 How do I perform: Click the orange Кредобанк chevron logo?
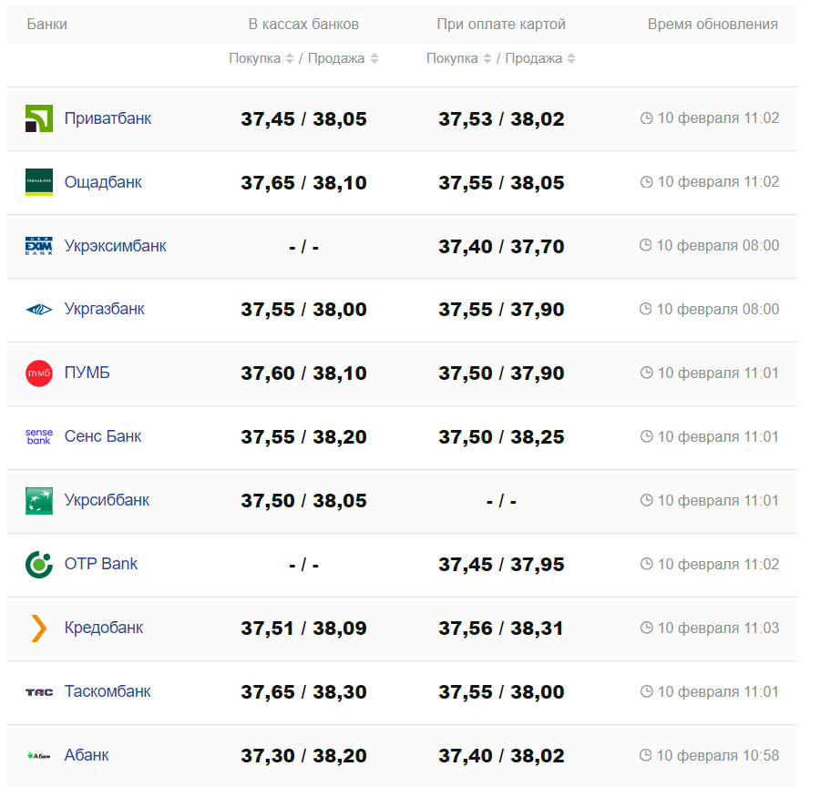pos(39,629)
